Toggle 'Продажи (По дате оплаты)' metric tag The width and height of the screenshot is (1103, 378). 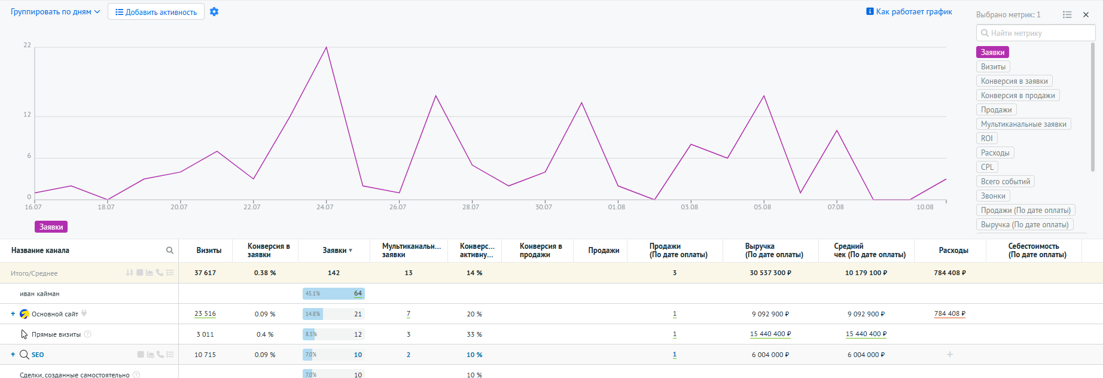point(1025,211)
